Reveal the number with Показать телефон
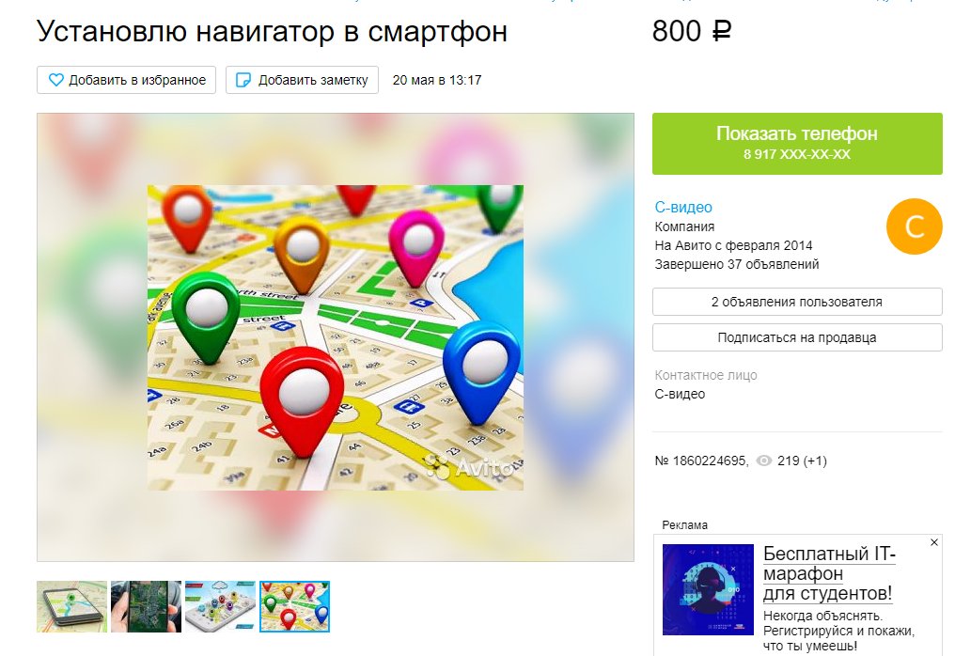The width and height of the screenshot is (955, 656). point(797,144)
